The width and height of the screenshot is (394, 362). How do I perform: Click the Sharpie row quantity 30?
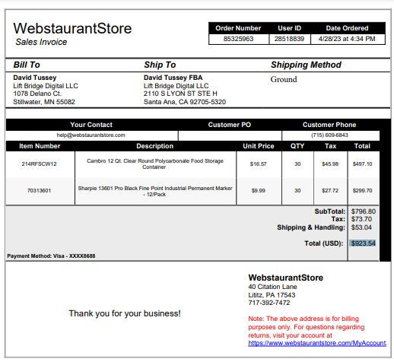point(297,191)
